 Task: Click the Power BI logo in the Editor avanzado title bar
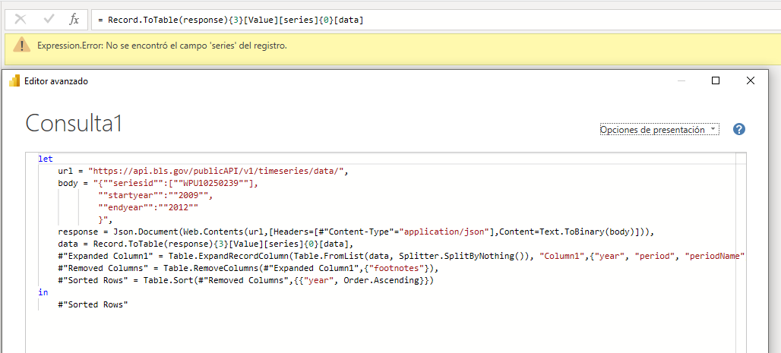click(x=14, y=80)
